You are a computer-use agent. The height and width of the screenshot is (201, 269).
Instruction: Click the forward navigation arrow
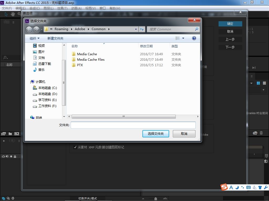click(x=36, y=29)
